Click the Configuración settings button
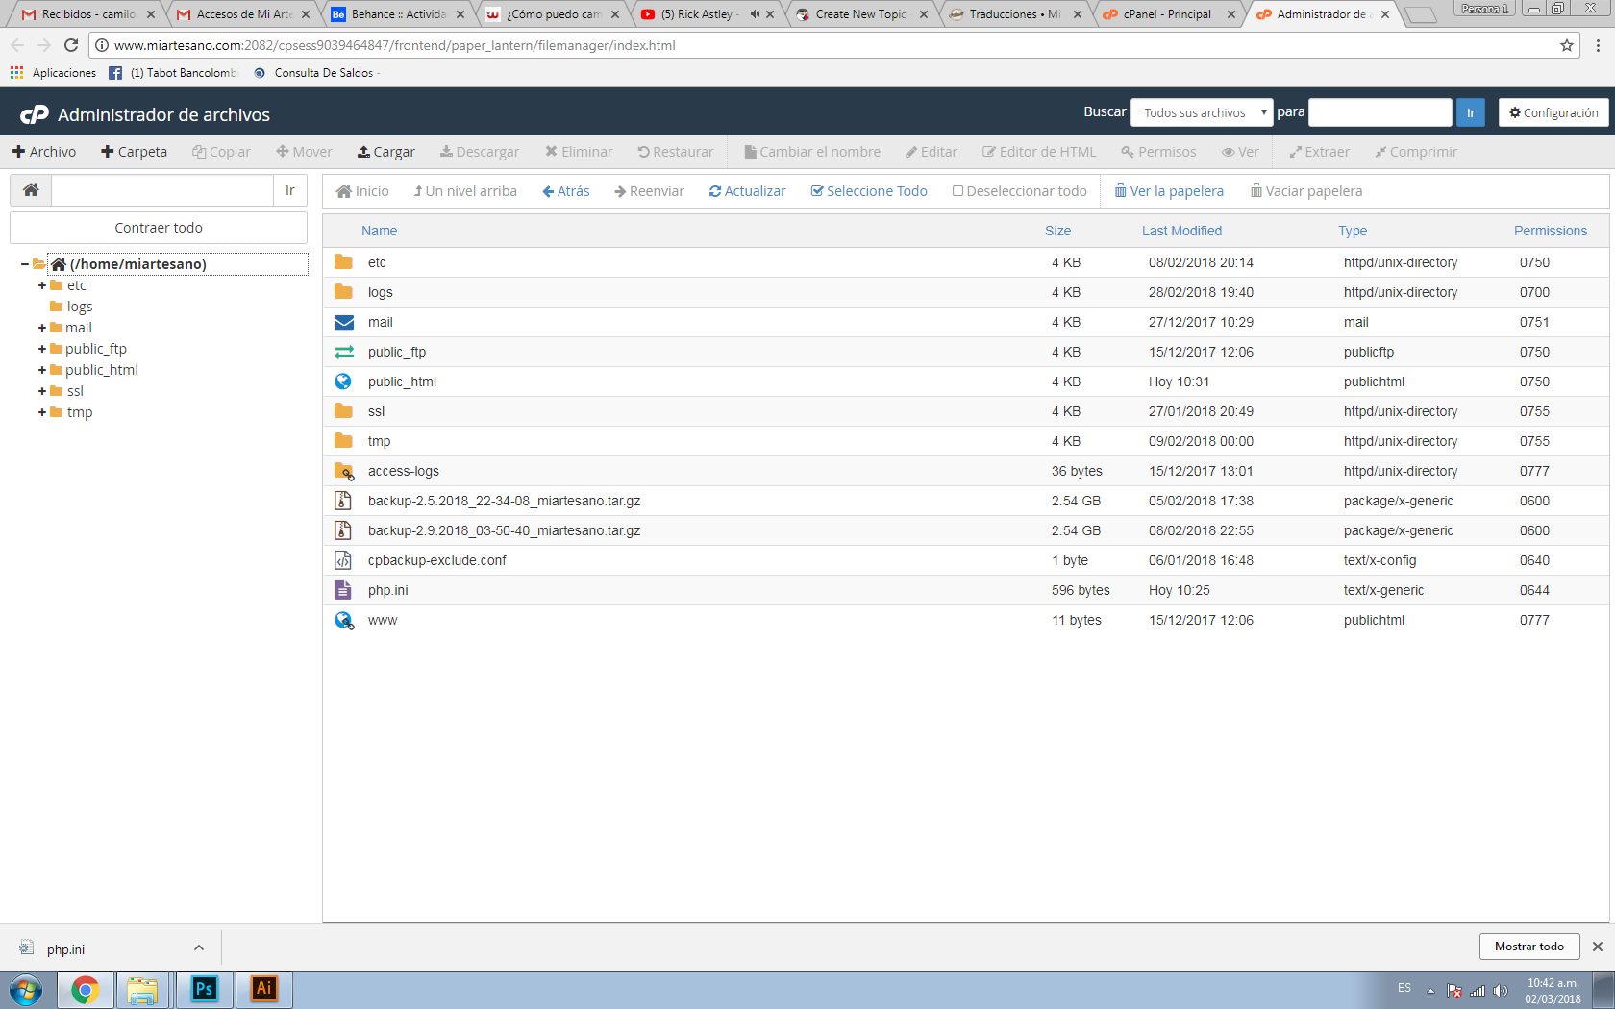Viewport: 1615px width, 1009px height. (1553, 112)
